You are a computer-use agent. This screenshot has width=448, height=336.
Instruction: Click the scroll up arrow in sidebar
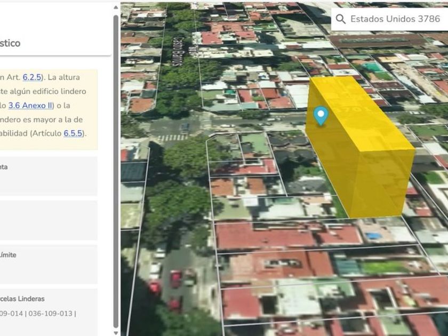point(116,8)
